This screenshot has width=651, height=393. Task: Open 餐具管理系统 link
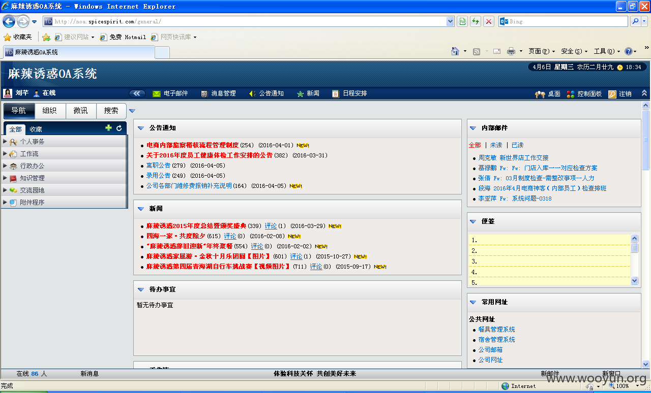pyautogui.click(x=496, y=330)
